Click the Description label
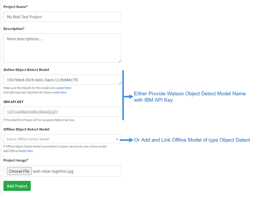The image size is (253, 197). (x=14, y=29)
